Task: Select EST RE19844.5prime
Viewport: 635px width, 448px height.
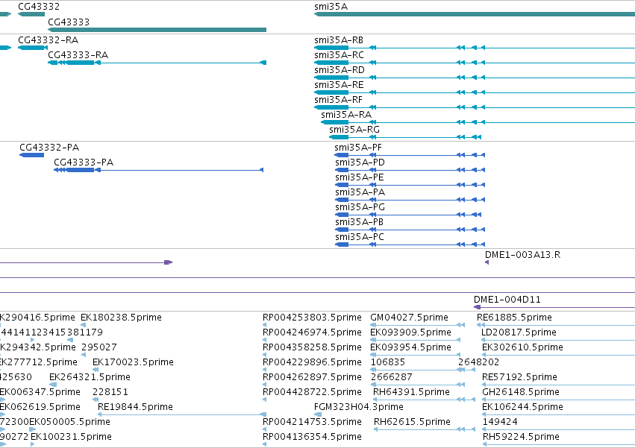Action: tap(135, 407)
